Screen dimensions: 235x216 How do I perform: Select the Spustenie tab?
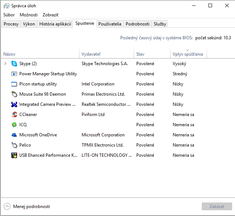pyautogui.click(x=85, y=23)
